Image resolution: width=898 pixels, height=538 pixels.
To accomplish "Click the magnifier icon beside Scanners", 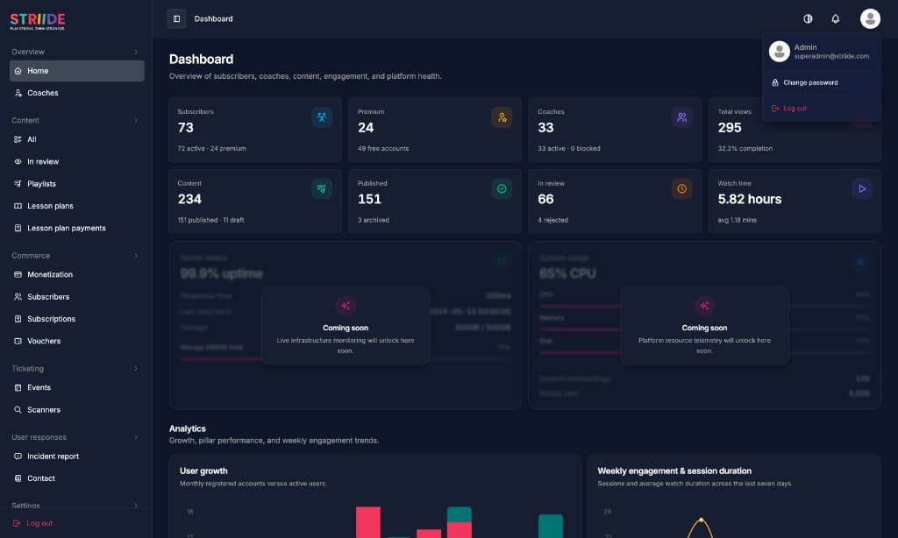I will (18, 410).
